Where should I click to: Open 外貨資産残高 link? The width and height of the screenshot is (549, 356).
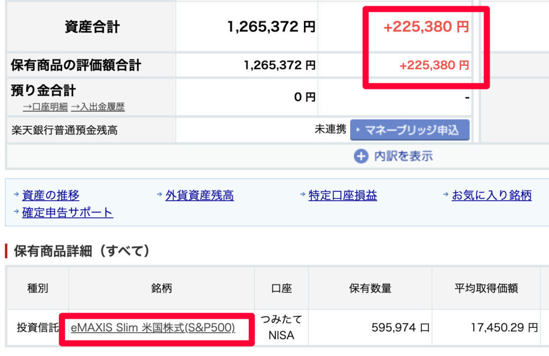point(199,195)
